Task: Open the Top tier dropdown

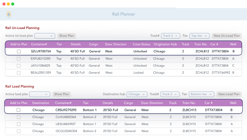Action: (200, 36)
